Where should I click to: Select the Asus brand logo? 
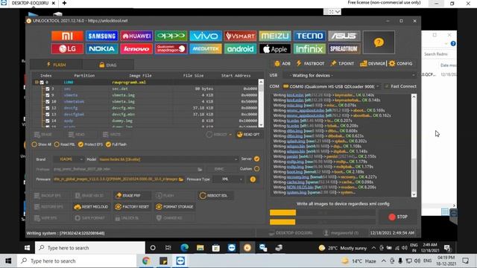tap(344, 36)
